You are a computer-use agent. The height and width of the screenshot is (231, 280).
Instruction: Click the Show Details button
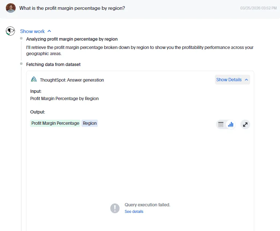click(229, 80)
